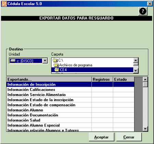Select the Información Servicio Alimentario row

pos(70,95)
